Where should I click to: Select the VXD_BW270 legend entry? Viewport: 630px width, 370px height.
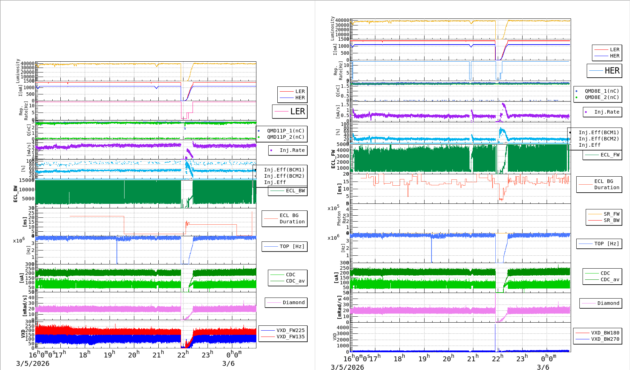tap(605, 339)
